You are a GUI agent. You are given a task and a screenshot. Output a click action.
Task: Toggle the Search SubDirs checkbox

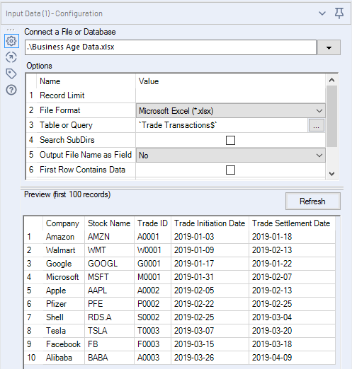[230, 140]
